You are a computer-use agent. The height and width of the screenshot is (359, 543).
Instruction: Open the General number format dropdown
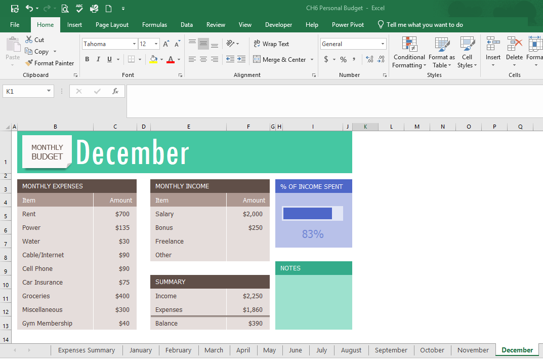[382, 44]
